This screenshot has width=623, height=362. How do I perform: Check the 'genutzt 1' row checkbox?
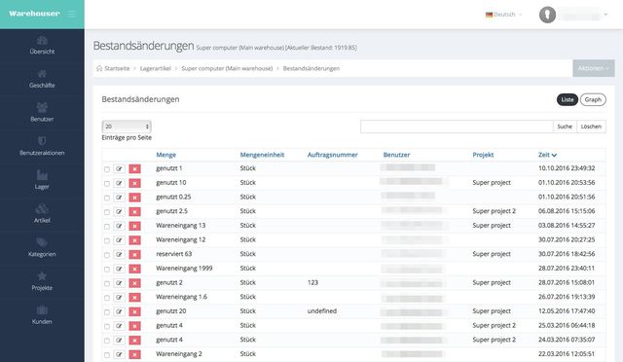pos(107,169)
